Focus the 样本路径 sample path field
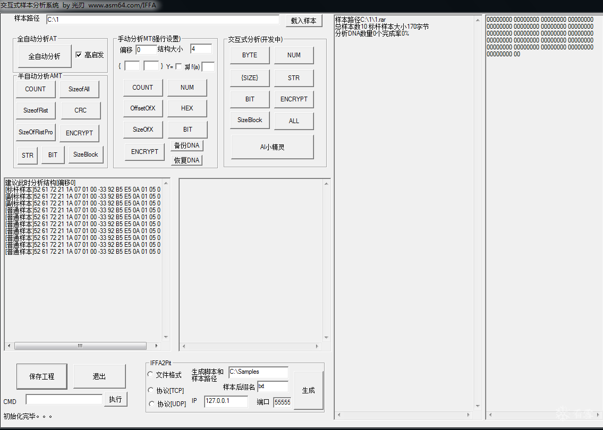 pos(163,20)
